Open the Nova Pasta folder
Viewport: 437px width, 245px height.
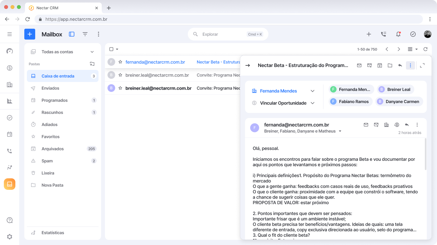tap(63, 185)
